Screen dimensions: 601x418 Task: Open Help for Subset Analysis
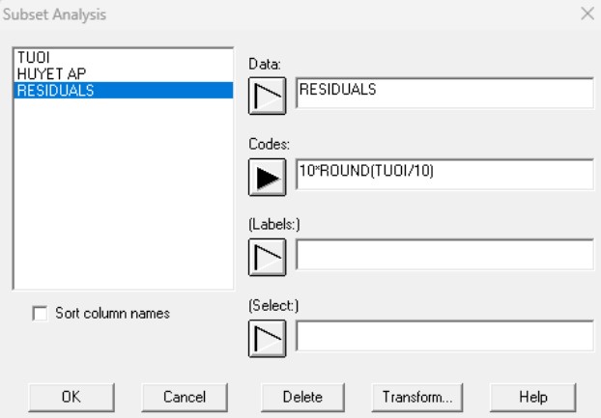[x=532, y=396]
